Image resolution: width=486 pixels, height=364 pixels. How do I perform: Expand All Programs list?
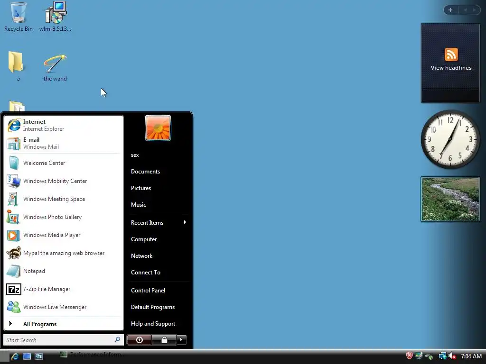(x=64, y=324)
